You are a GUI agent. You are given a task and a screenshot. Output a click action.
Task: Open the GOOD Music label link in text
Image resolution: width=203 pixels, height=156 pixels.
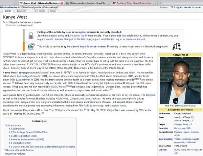pos(59,87)
